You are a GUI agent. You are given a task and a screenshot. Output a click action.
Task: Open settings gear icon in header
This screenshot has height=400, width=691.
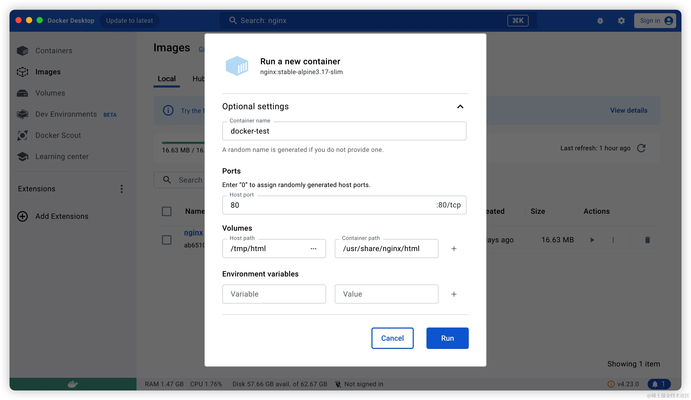(x=621, y=21)
